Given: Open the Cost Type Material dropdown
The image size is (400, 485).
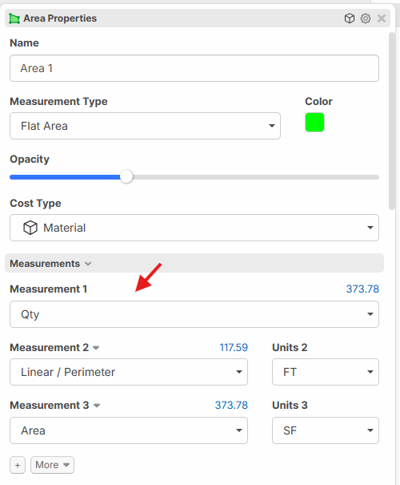Looking at the screenshot, I should (194, 228).
